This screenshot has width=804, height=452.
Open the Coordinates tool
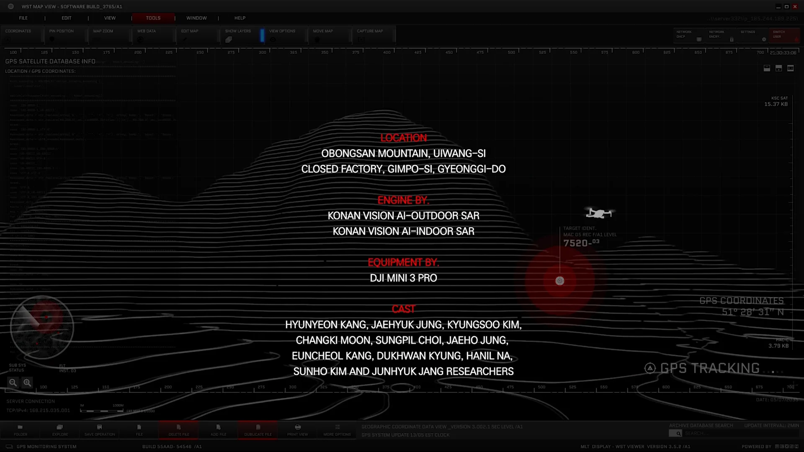pos(22,35)
